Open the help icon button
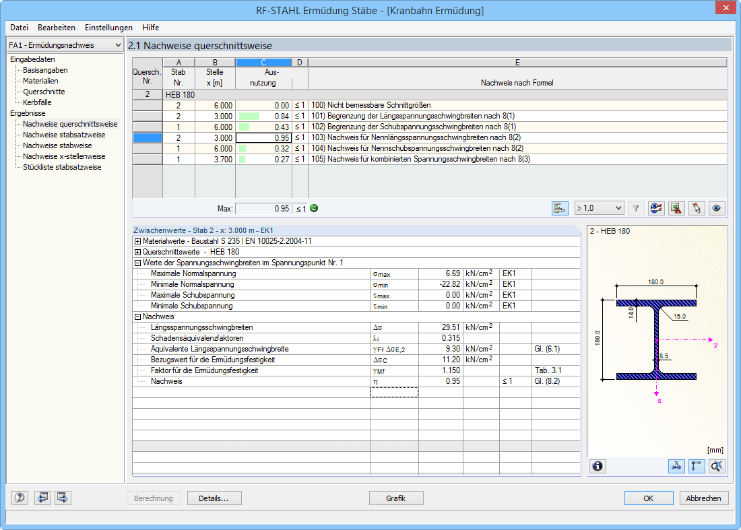This screenshot has width=741, height=530. (20, 498)
